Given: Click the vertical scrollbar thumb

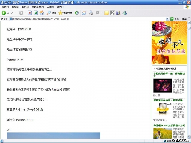Looking at the screenshot, I should point(189,28).
